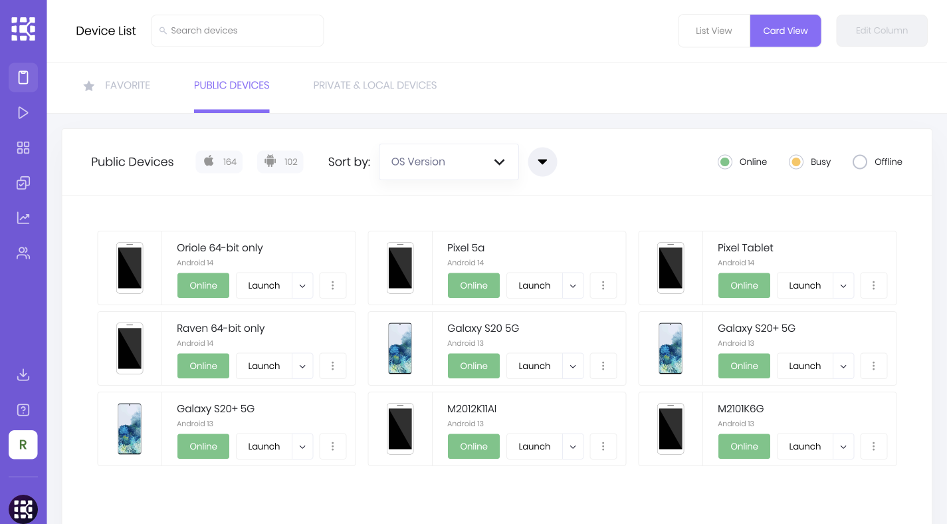The image size is (947, 524).
Task: Expand launch options for M2101K6G
Action: (843, 446)
